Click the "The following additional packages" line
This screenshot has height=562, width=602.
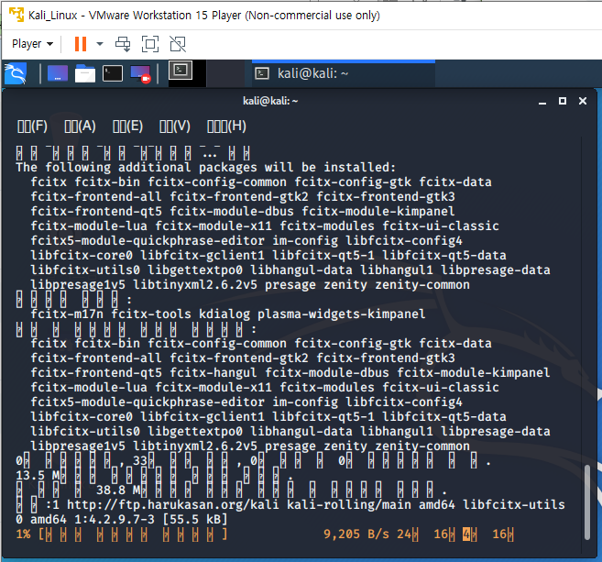(205, 168)
